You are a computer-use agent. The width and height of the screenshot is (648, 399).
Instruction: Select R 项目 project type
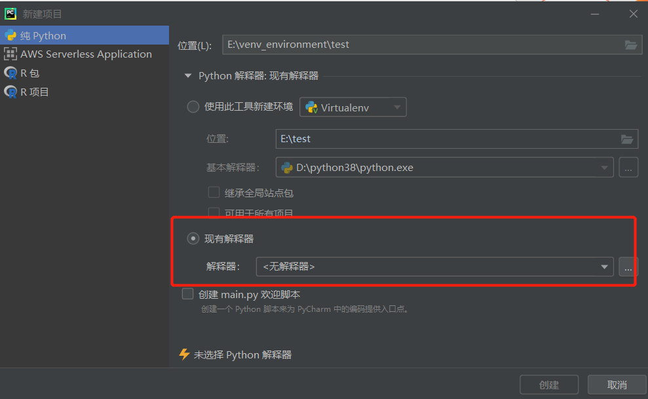tap(85, 92)
